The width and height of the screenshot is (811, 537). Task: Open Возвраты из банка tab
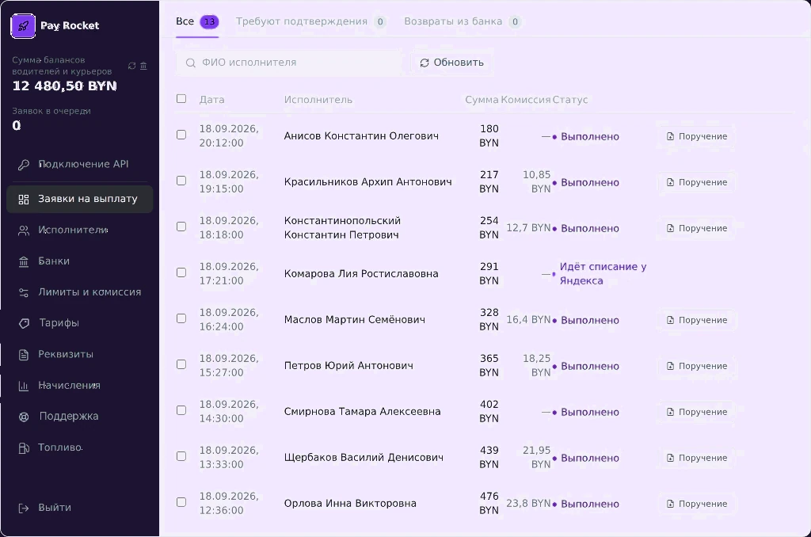click(x=463, y=21)
